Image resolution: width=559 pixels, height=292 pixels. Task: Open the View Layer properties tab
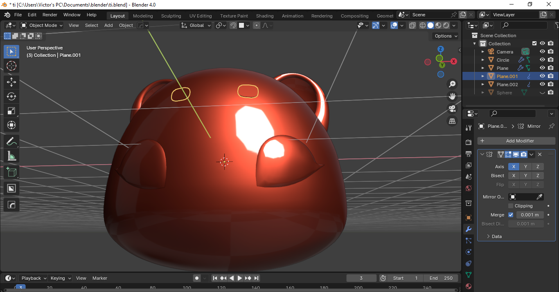point(469,165)
